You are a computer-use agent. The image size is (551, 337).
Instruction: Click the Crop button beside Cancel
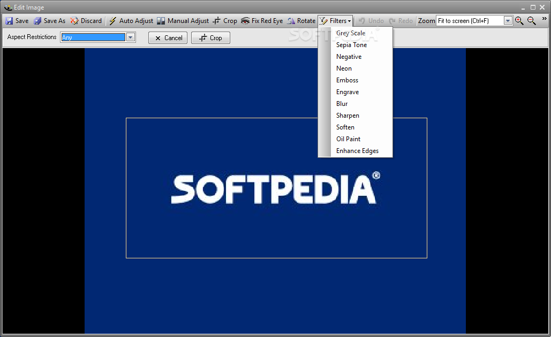point(210,37)
